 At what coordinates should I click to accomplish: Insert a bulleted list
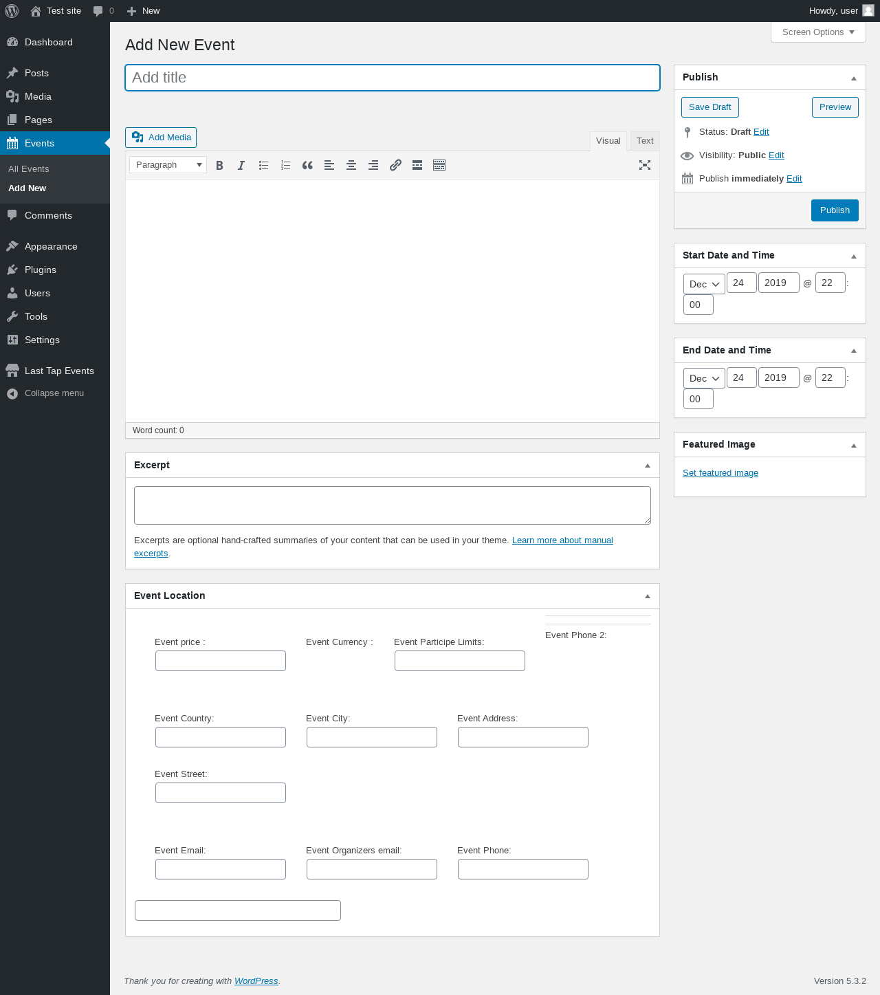pos(263,165)
